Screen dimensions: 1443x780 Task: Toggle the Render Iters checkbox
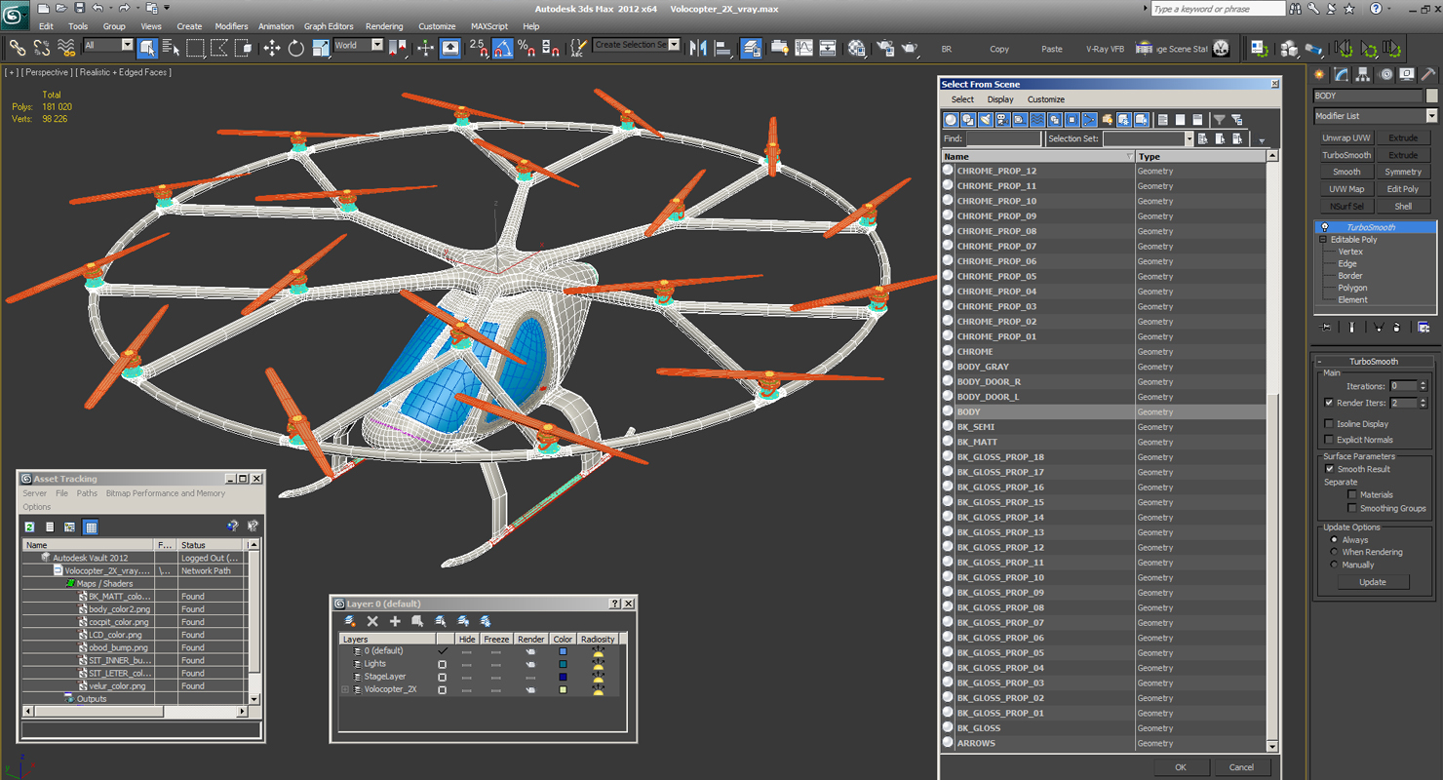[x=1329, y=403]
